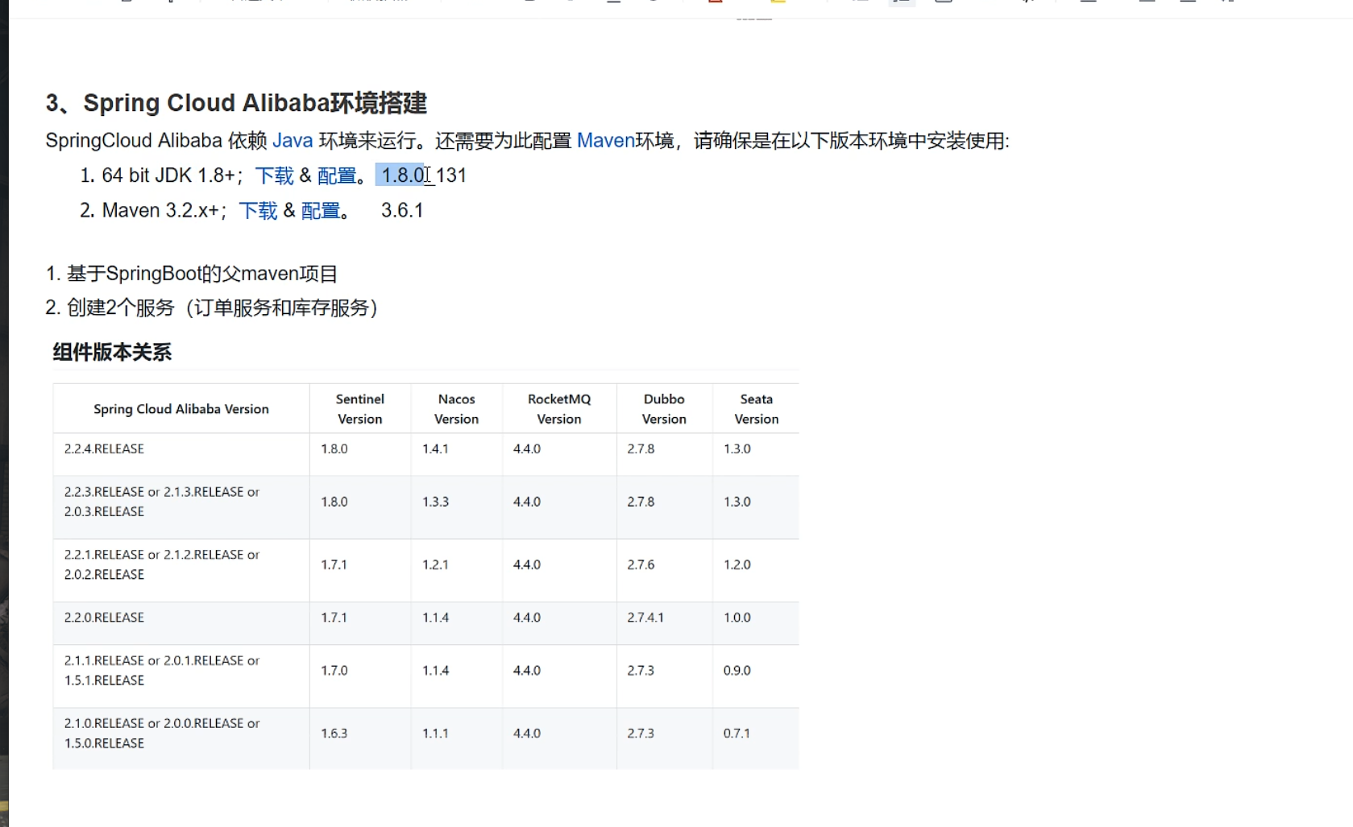Click the "Sentinel Version" column header
This screenshot has height=827, width=1353.
pyautogui.click(x=360, y=409)
